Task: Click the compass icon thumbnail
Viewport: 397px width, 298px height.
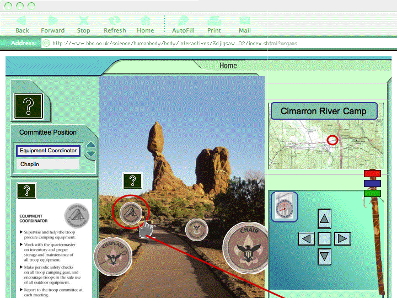Action: (285, 207)
